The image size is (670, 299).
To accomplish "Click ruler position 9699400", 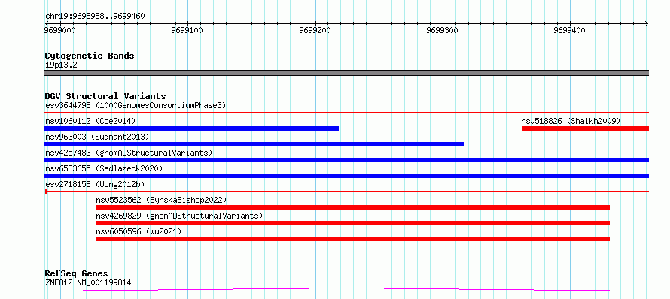I will click(570, 30).
